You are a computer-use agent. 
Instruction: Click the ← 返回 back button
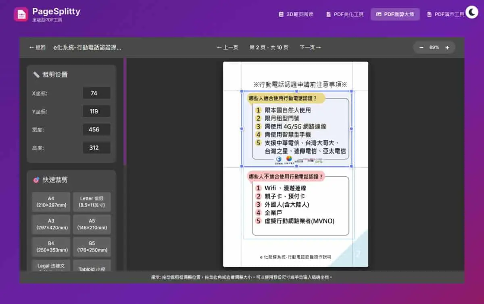pyautogui.click(x=37, y=48)
